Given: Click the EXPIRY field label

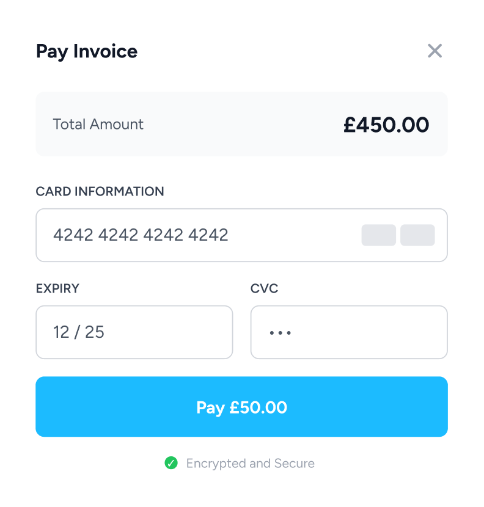Looking at the screenshot, I should (x=57, y=288).
